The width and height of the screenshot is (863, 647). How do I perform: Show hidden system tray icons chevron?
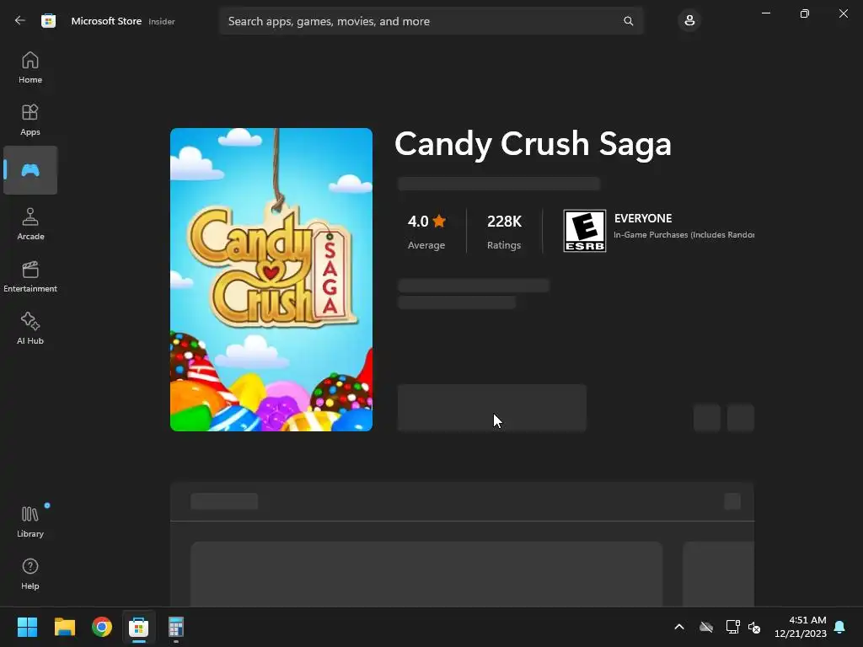679,627
